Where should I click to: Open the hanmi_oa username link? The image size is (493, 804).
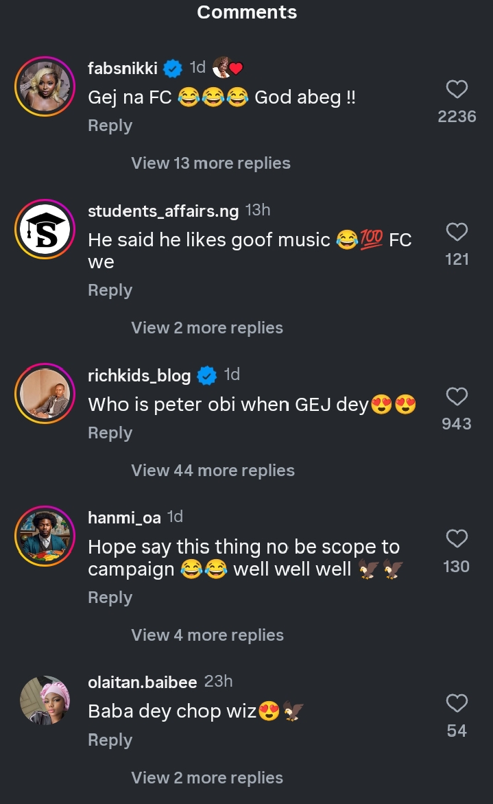pyautogui.click(x=124, y=518)
